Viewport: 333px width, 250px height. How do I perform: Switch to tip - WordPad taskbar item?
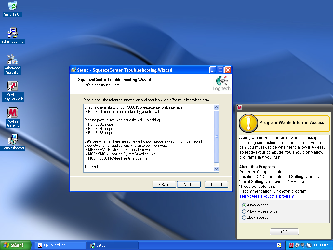point(60,245)
